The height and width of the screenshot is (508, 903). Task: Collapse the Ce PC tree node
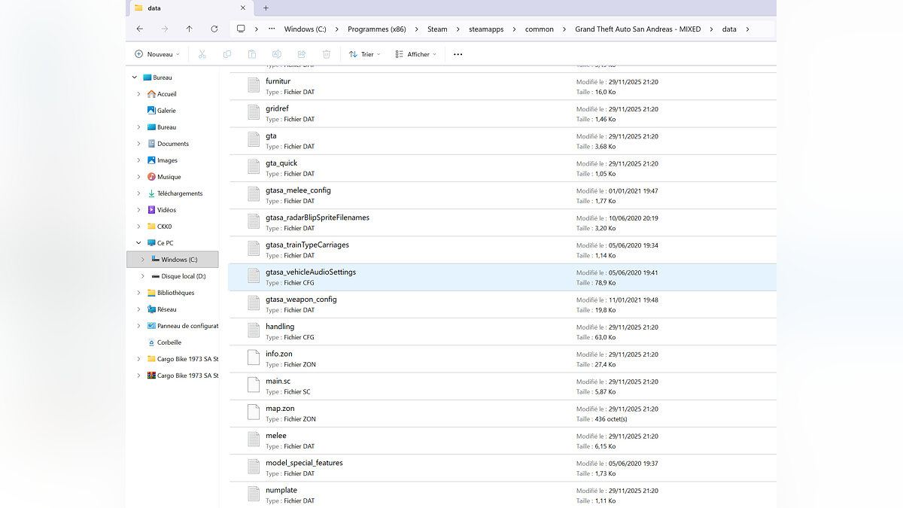click(138, 243)
